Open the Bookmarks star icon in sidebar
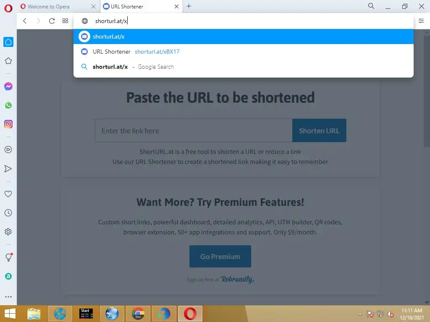 point(8,61)
